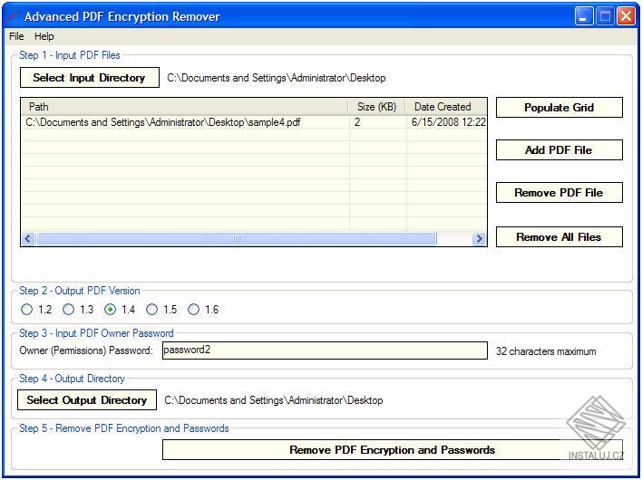Click the Remove All Files button

[x=559, y=237]
